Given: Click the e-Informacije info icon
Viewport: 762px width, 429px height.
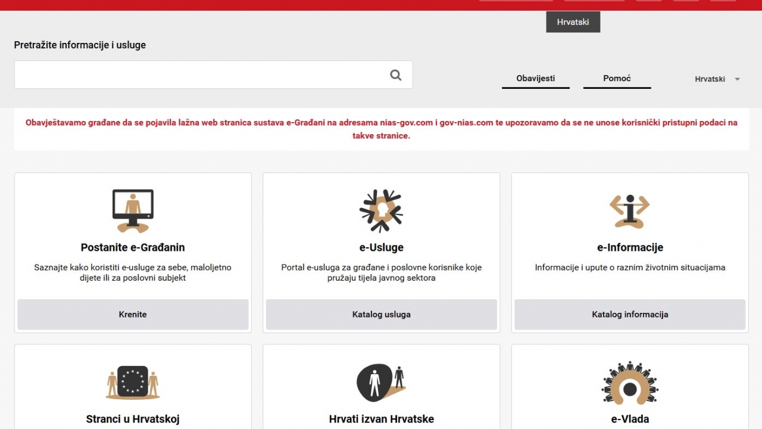Looking at the screenshot, I should (630, 211).
